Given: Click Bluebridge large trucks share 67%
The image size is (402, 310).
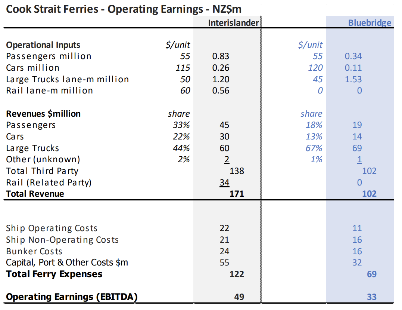Looking at the screenshot, I should 314,148.
